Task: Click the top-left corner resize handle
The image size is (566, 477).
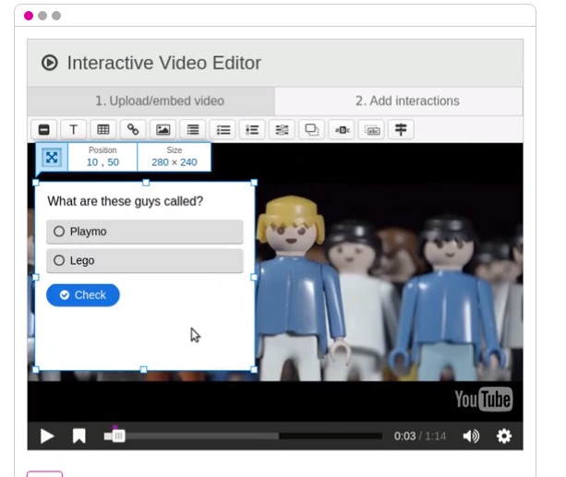Action: pos(36,183)
